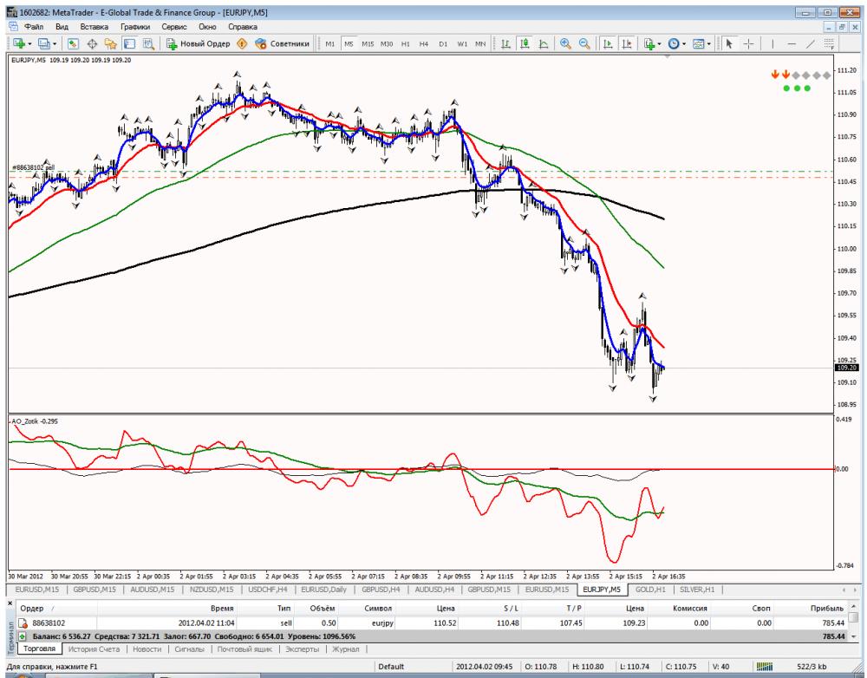Switch chart to W1 timeframe
The height and width of the screenshot is (678, 867).
coord(462,43)
